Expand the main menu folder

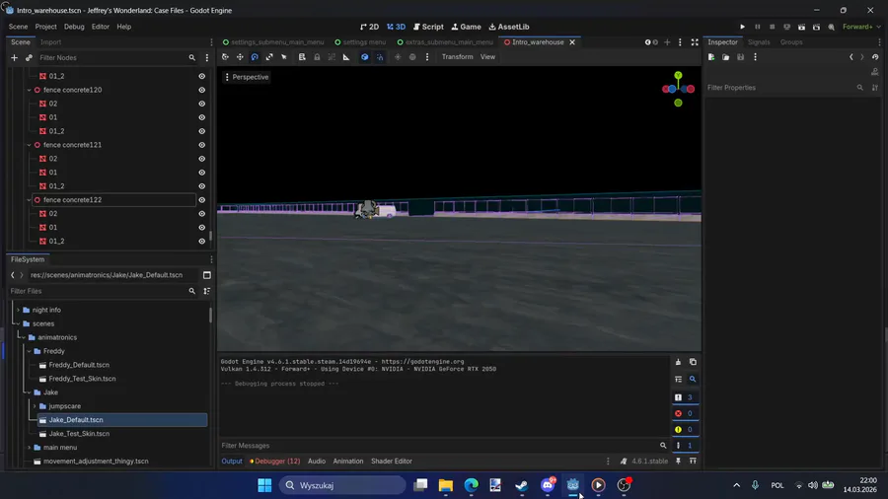(x=30, y=448)
